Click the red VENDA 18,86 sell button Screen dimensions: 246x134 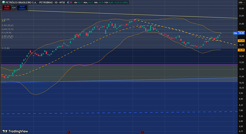coord(6,8)
